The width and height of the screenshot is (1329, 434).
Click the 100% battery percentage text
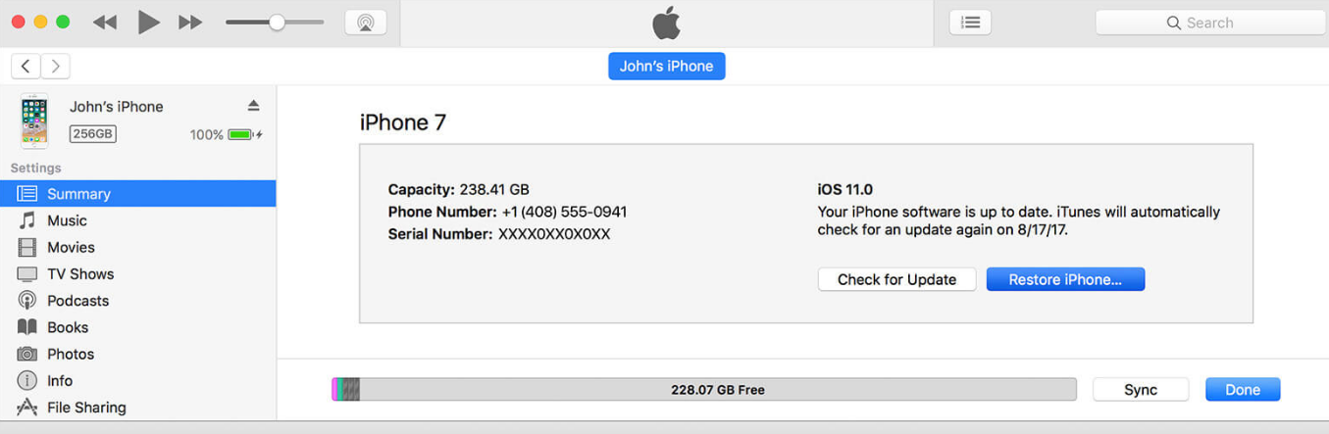(206, 135)
